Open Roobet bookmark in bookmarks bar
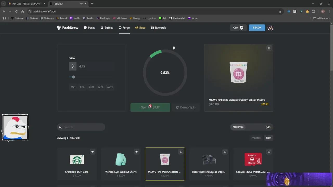 pyautogui.click(x=62, y=18)
